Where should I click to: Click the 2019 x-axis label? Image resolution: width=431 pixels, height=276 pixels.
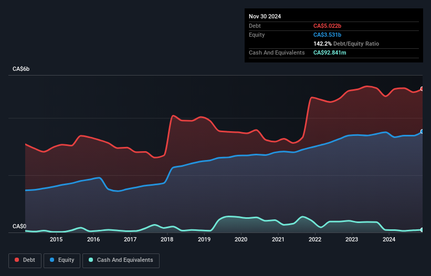pos(204,239)
